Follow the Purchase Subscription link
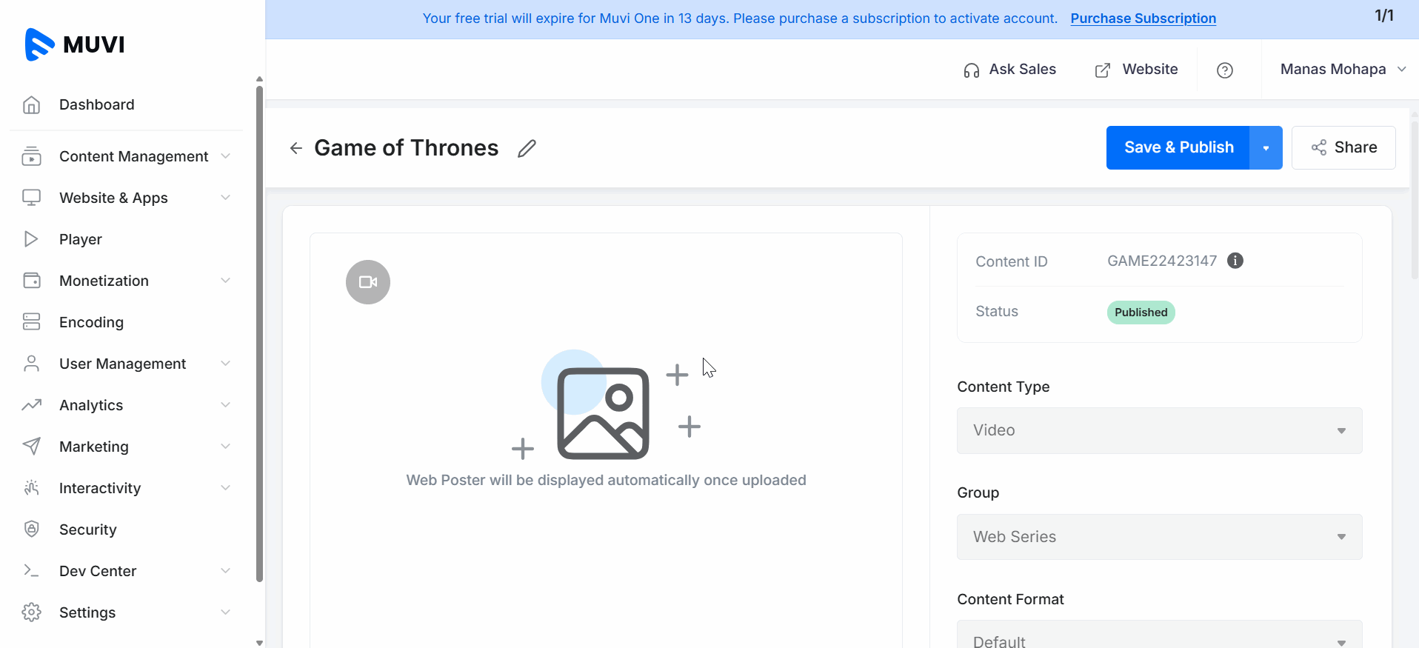The width and height of the screenshot is (1419, 648). point(1143,19)
